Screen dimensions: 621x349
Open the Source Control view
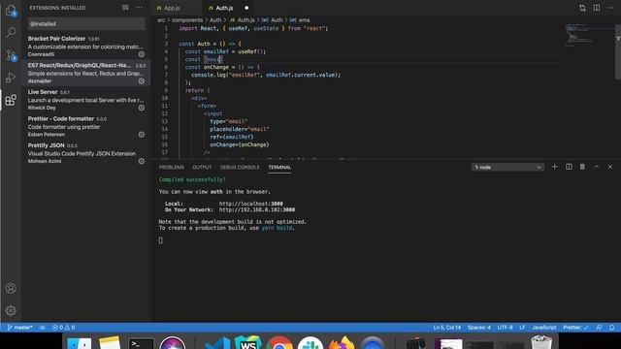(11, 55)
